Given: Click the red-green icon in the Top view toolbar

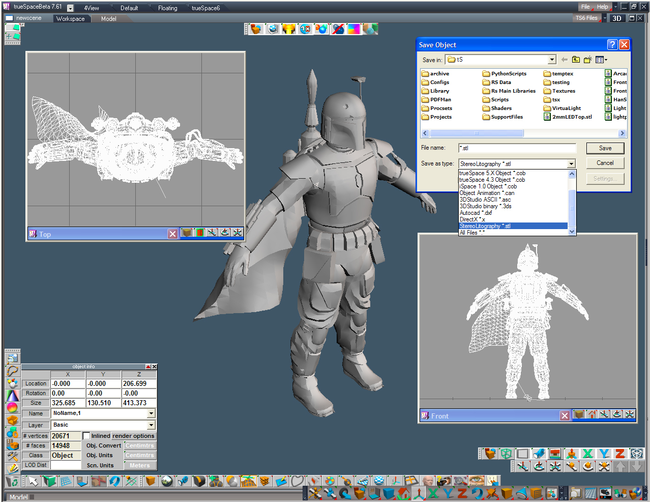Looking at the screenshot, I should [x=199, y=233].
